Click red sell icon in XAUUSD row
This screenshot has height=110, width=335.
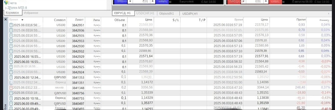11,88
